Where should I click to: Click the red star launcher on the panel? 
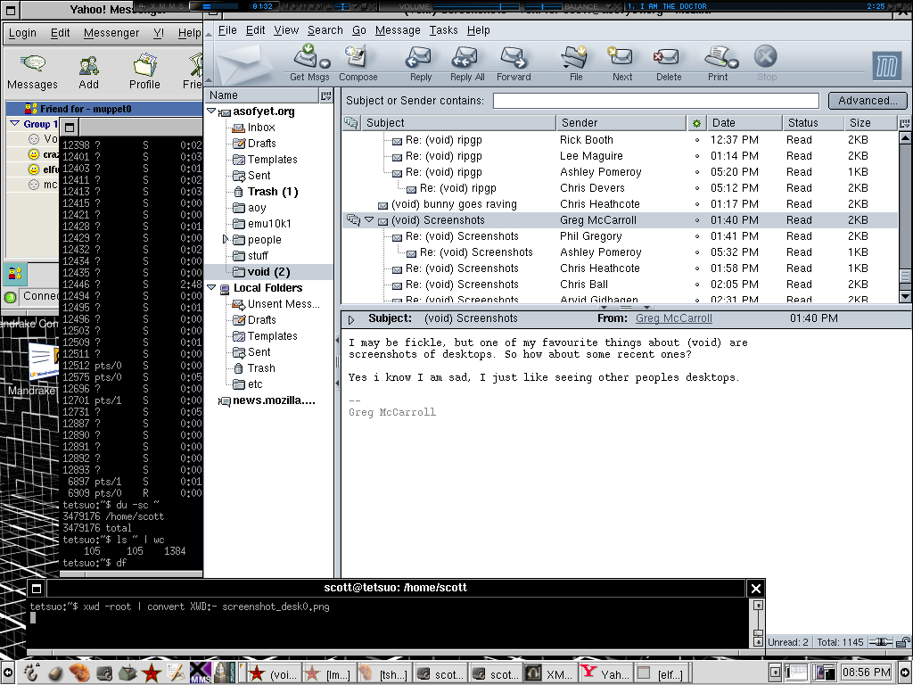[x=152, y=673]
